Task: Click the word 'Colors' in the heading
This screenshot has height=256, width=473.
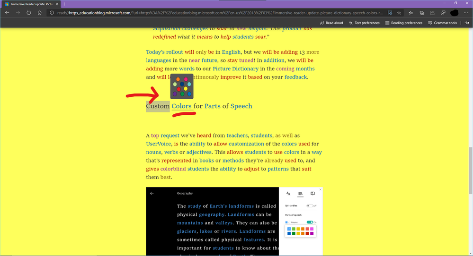Action: point(182,106)
